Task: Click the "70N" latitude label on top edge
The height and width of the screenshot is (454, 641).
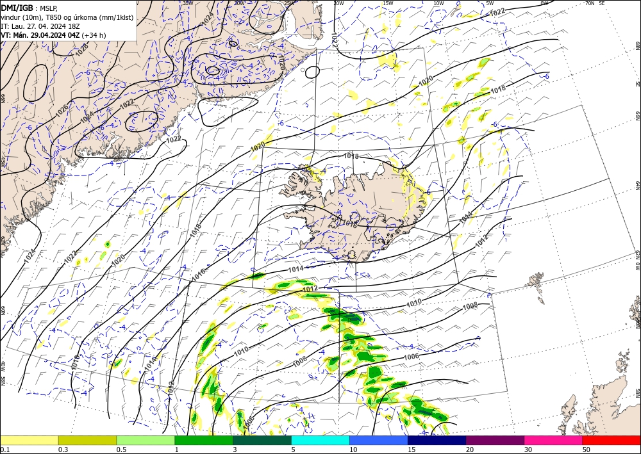Action: tap(590, 3)
